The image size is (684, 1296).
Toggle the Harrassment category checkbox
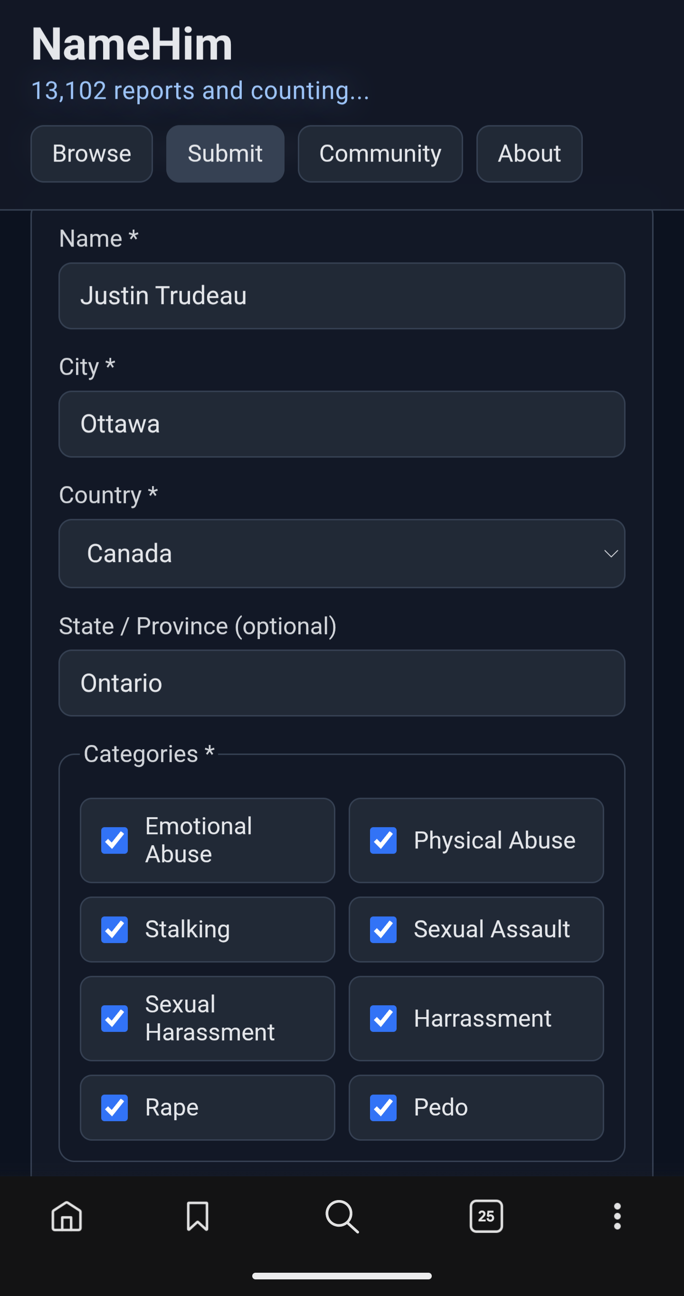click(383, 1018)
